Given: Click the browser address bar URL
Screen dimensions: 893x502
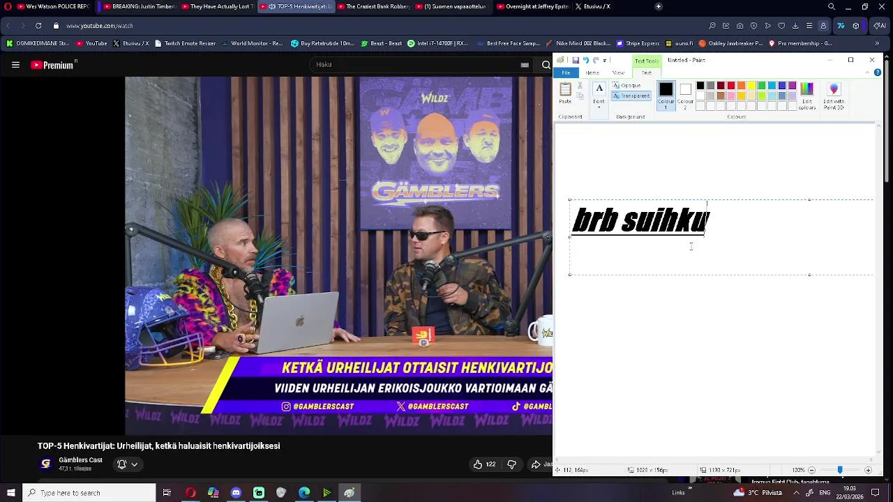Looking at the screenshot, I should (100, 26).
